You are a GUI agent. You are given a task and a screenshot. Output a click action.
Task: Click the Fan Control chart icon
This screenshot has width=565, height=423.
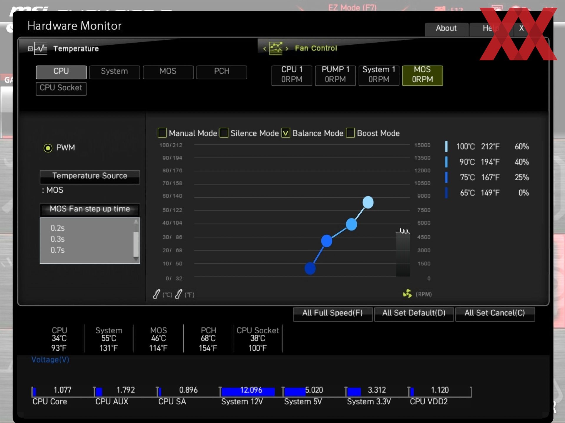[276, 48]
